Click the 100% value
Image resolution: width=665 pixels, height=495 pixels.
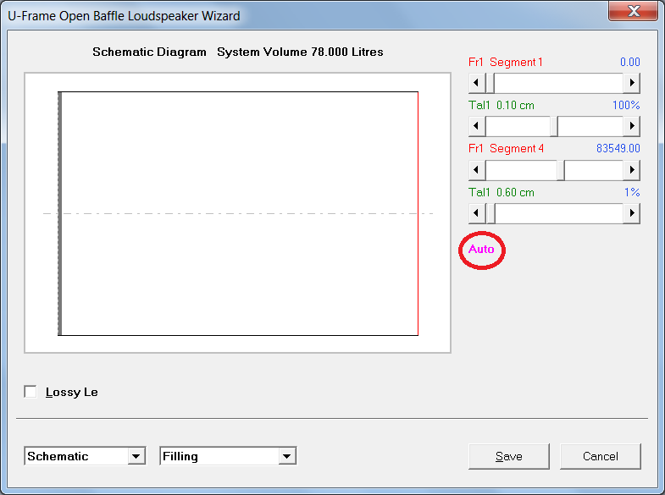pyautogui.click(x=626, y=106)
